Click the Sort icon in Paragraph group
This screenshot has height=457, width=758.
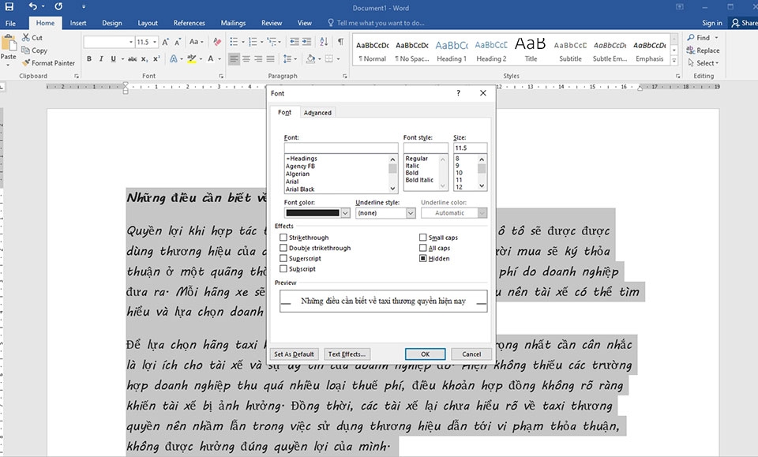pos(325,42)
